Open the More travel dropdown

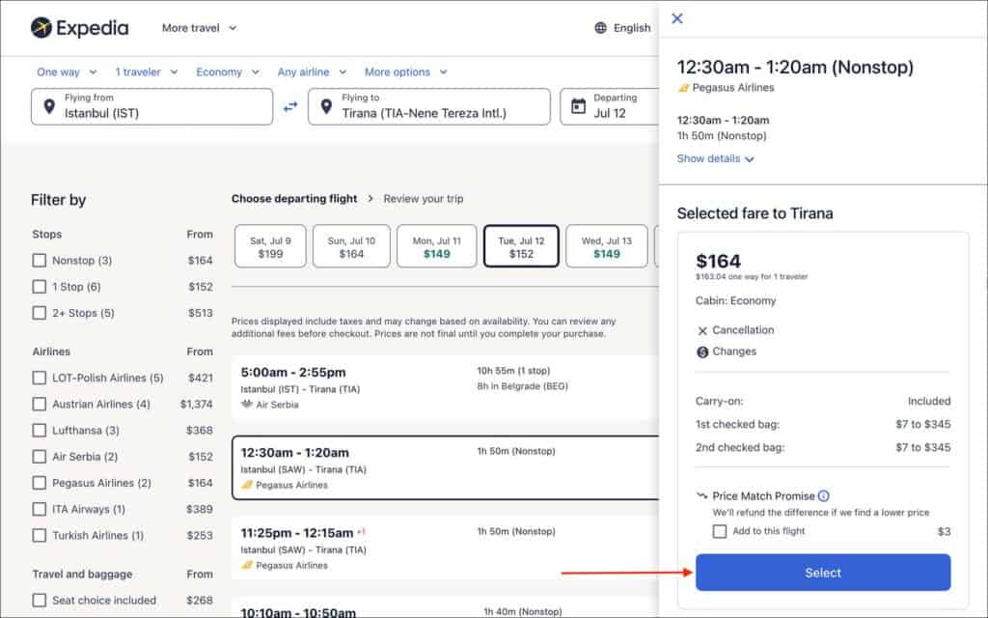[199, 28]
